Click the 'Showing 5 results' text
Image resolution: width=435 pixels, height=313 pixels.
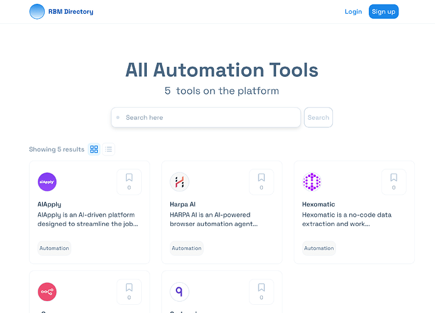[57, 149]
